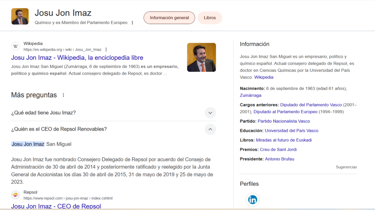The width and height of the screenshot is (375, 210).
Task: Click the Perfiles section heading
Action: pos(249,184)
